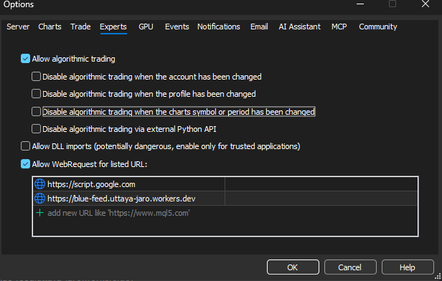
Task: Uncheck Allow algorithmic trading
Action: [25, 59]
